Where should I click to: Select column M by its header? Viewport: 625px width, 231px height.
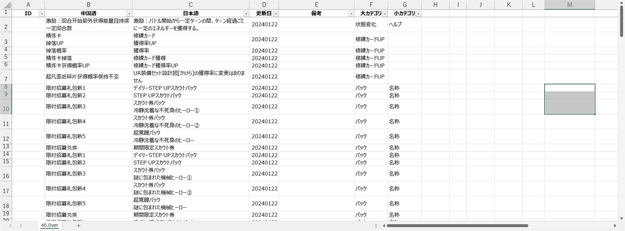pos(569,5)
